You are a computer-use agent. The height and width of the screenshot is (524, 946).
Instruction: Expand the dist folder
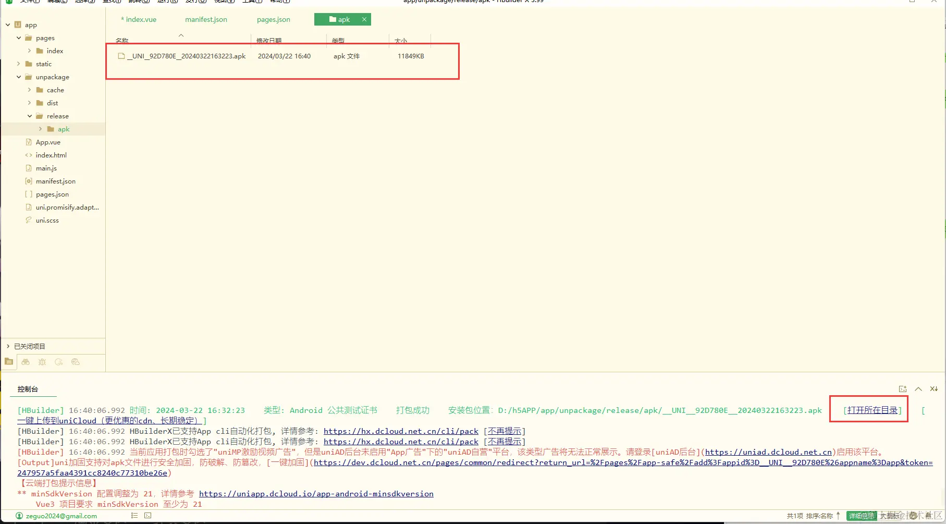point(29,103)
